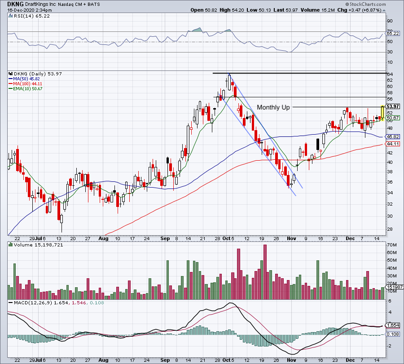Screen dimensions: 404x364
Task: Click the 62 level on price axis
Action: click(390, 80)
